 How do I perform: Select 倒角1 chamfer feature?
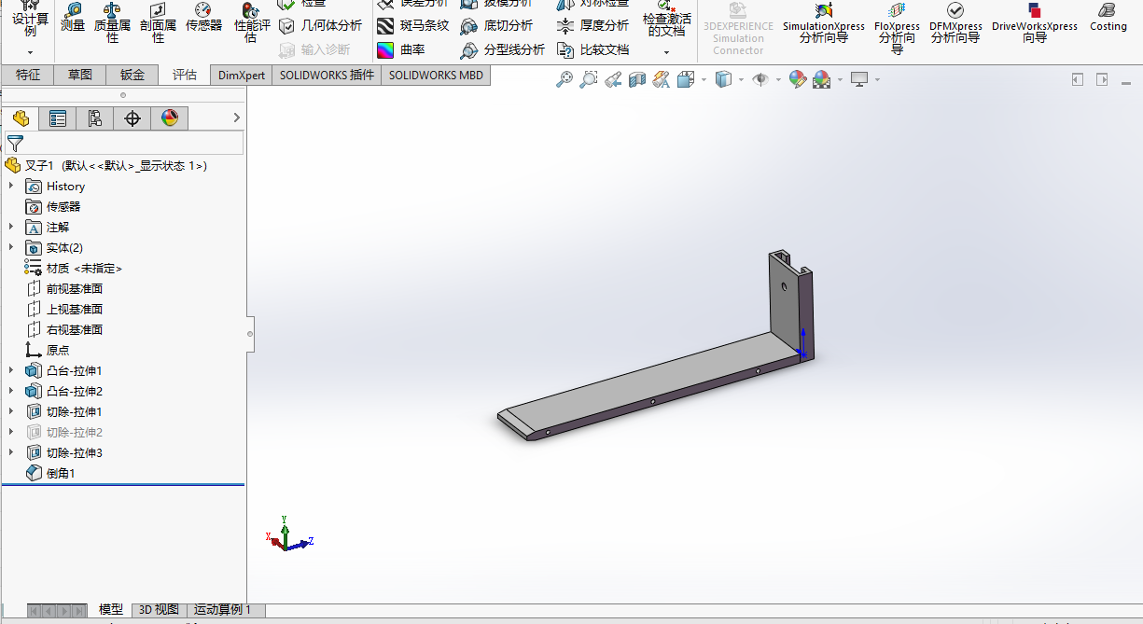50,473
